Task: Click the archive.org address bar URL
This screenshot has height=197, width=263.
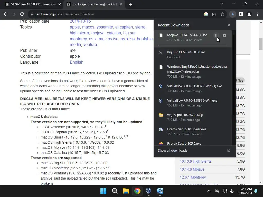Action: click(x=65, y=14)
